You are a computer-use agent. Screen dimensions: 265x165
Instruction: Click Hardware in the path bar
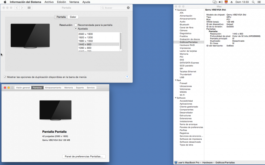click(207, 163)
